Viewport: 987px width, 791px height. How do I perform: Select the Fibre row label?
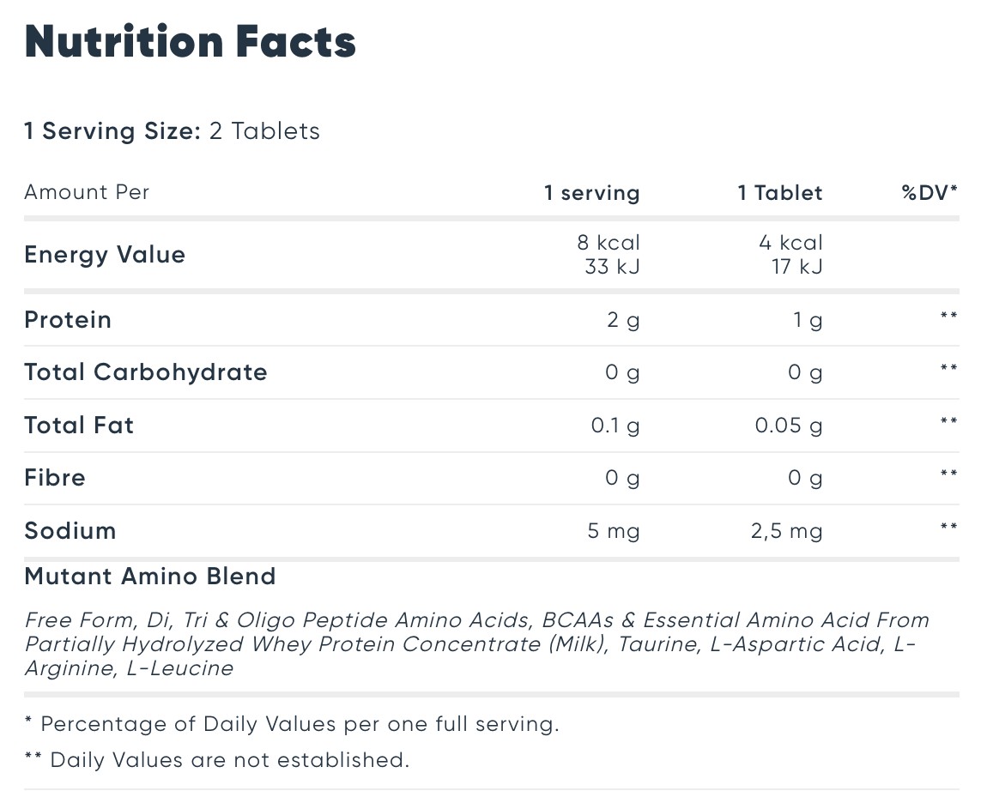click(x=55, y=478)
